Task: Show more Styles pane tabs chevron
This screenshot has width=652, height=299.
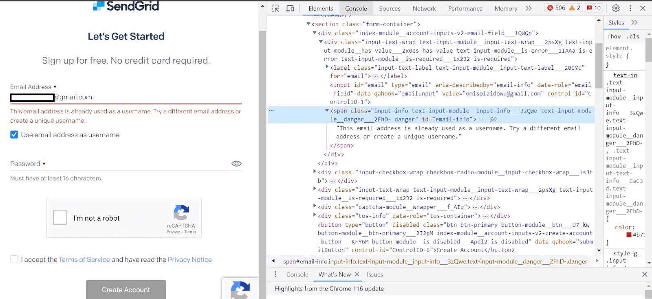Action: pyautogui.click(x=634, y=22)
